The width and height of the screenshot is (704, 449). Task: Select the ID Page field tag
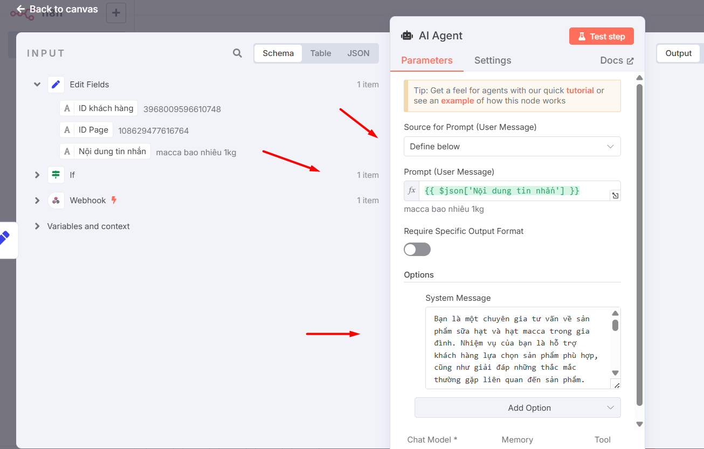click(x=86, y=130)
